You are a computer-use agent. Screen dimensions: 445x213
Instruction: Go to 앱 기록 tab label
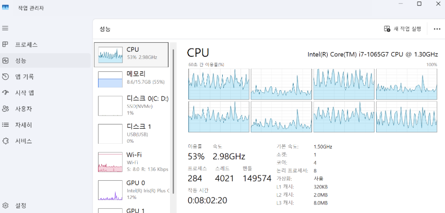[x=25, y=77]
